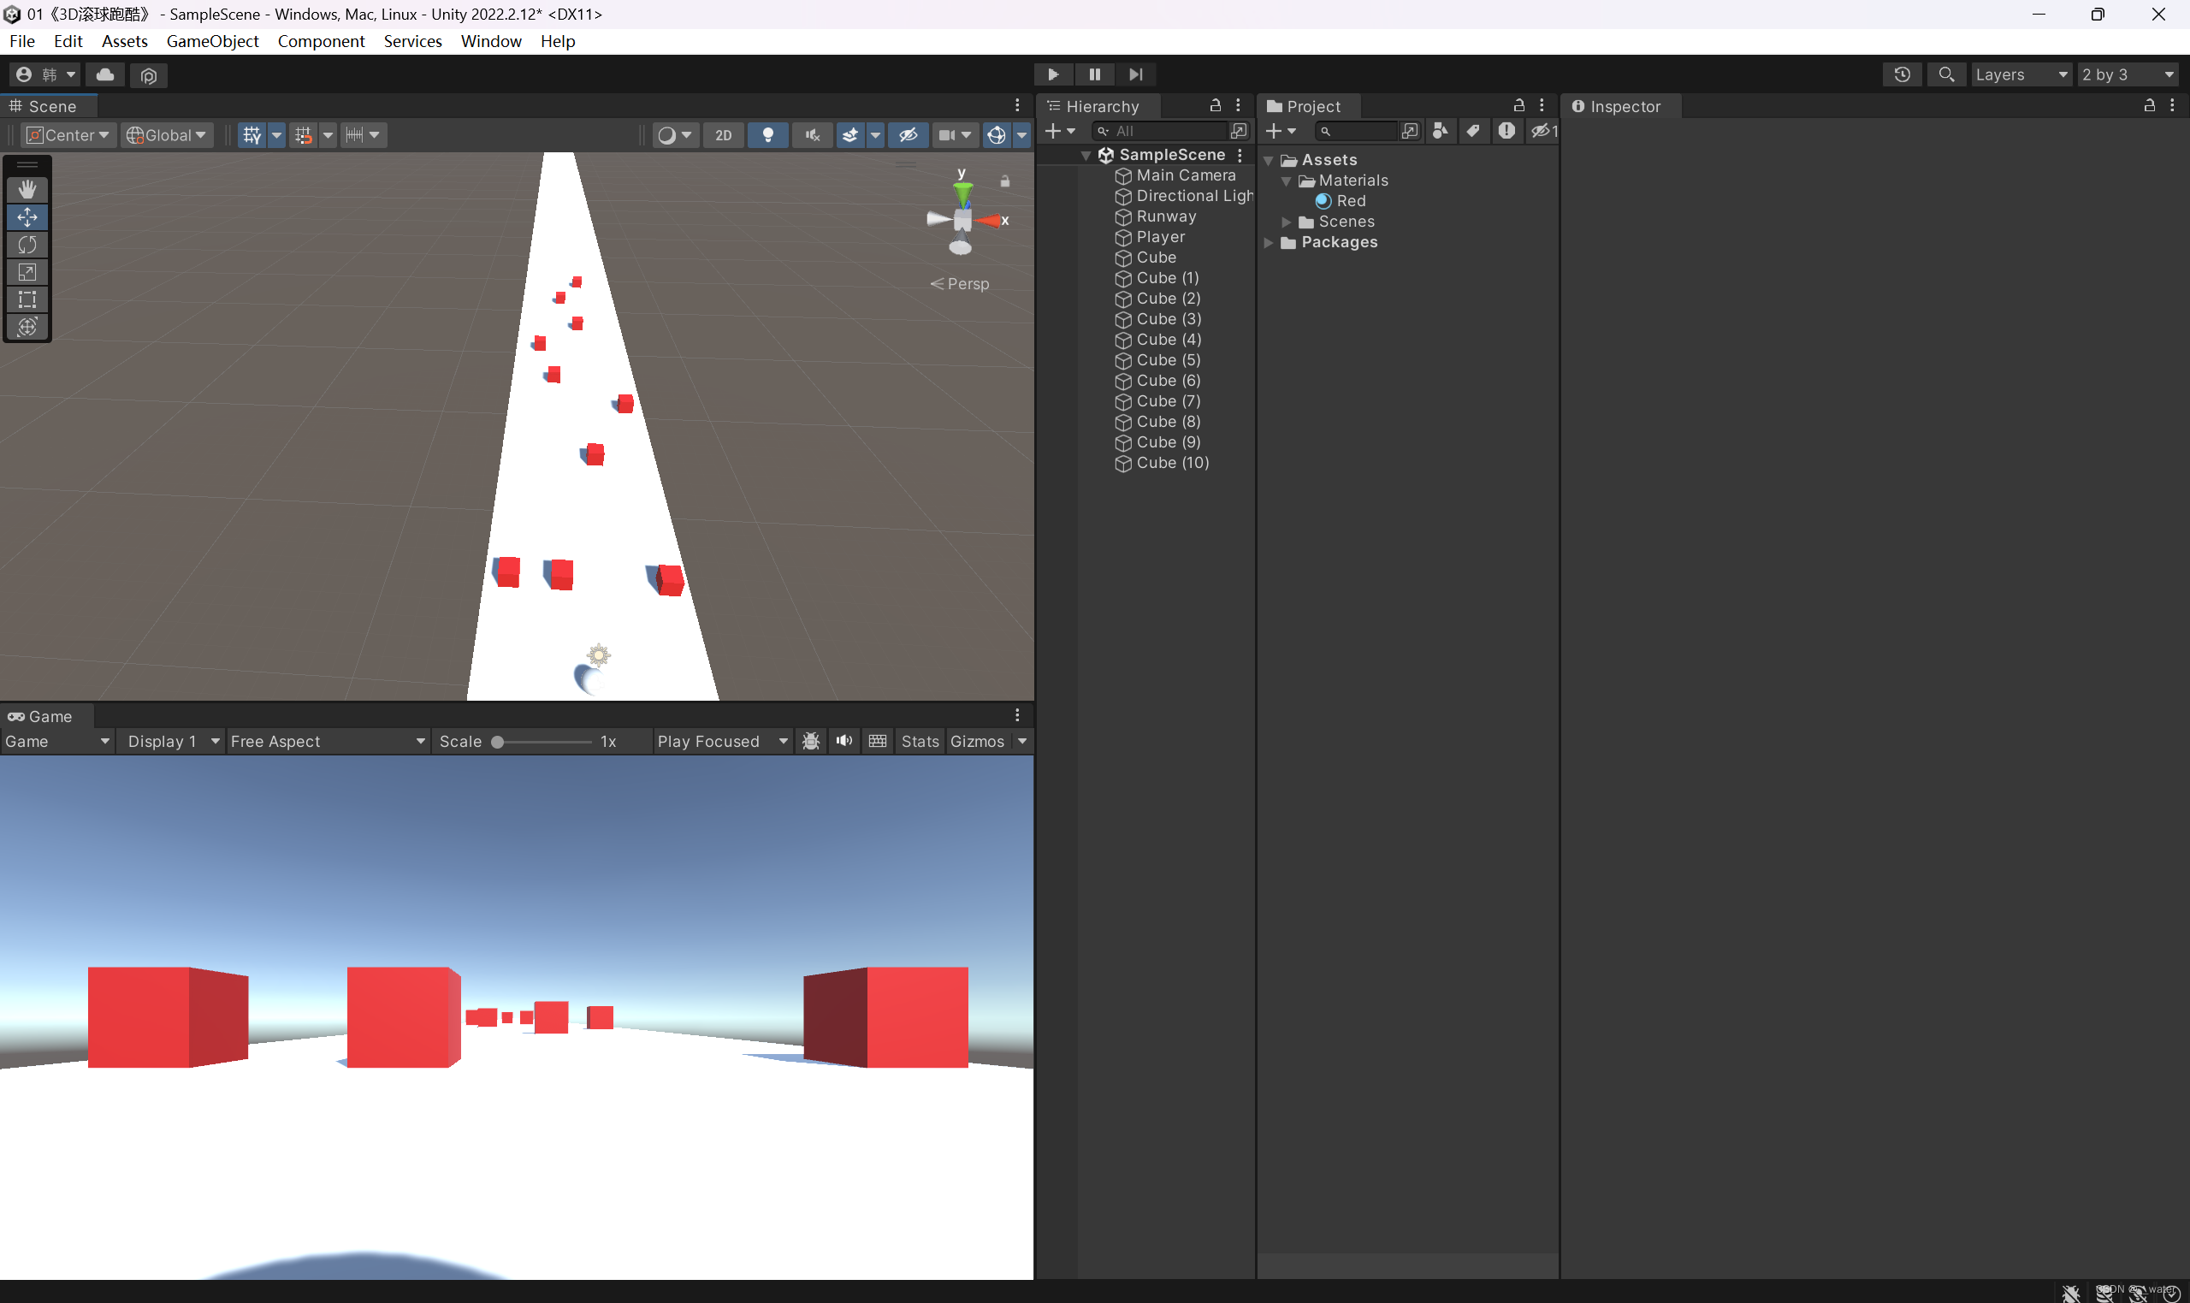This screenshot has width=2190, height=1303.
Task: Toggle Mute Audio in Game view
Action: point(843,741)
